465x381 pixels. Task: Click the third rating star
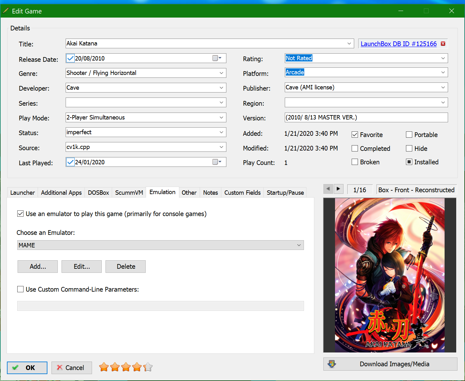click(126, 367)
